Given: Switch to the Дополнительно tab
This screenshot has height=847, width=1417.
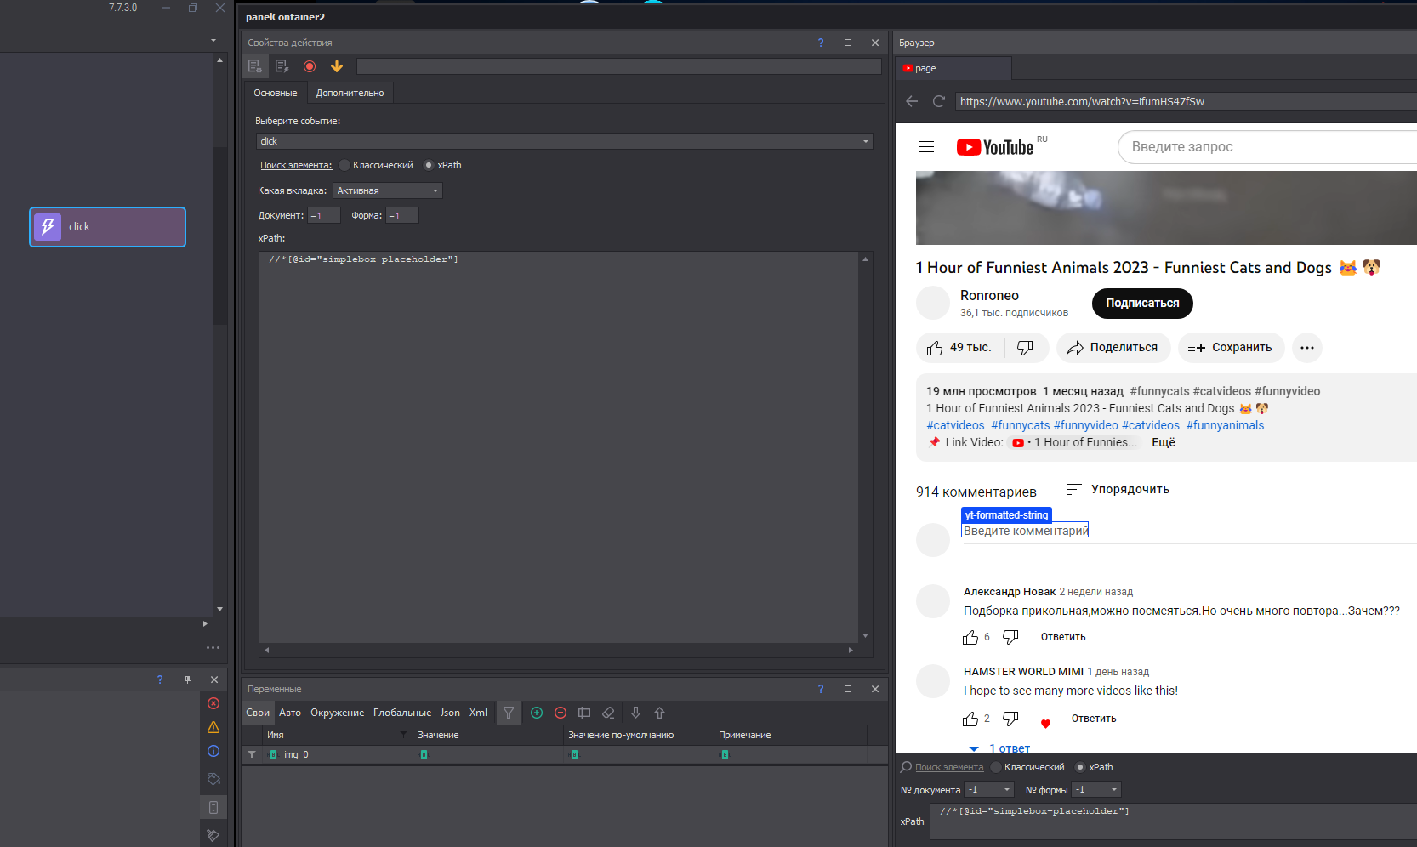Looking at the screenshot, I should (350, 93).
